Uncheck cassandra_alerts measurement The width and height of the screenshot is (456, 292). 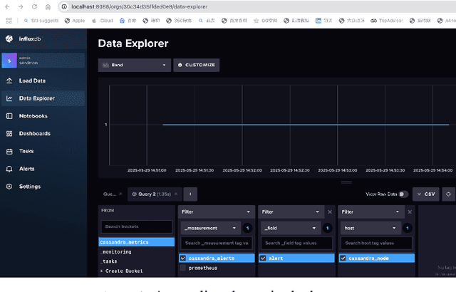coord(183,258)
